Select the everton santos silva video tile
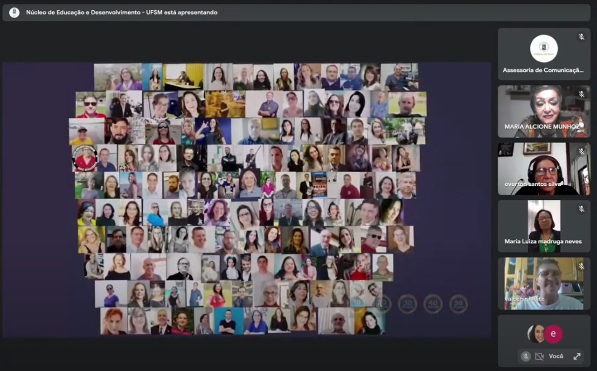Image resolution: width=597 pixels, height=371 pixels. (x=544, y=168)
